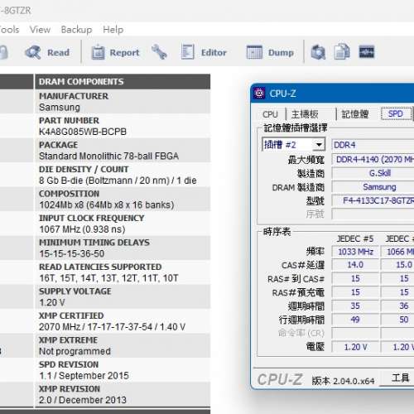Click the copy documents toolbar icon
The width and height of the screenshot is (414, 414).
(342, 52)
